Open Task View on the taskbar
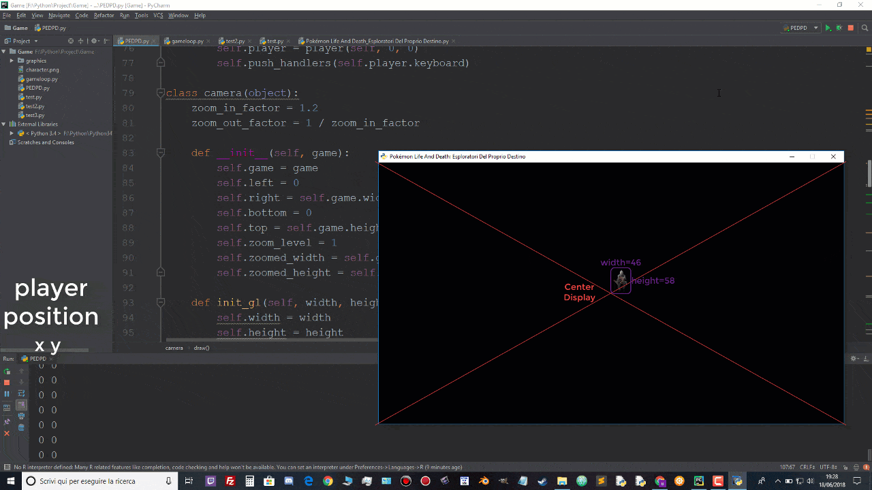The width and height of the screenshot is (872, 490). click(189, 481)
